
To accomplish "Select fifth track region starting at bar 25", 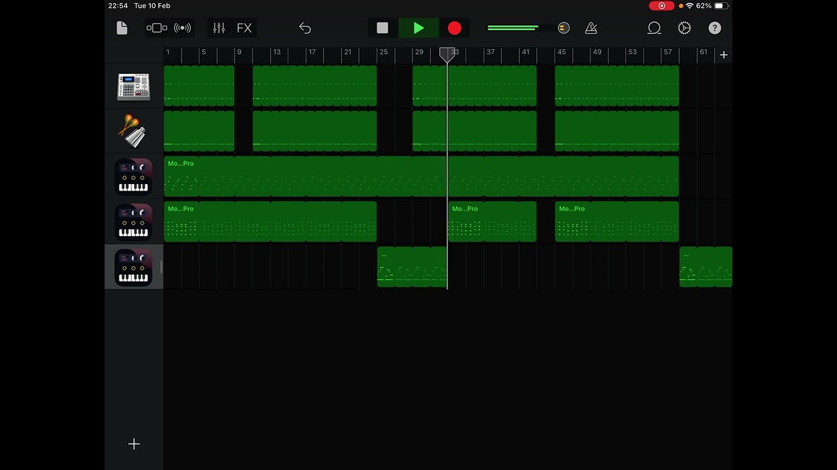I will coord(412,266).
